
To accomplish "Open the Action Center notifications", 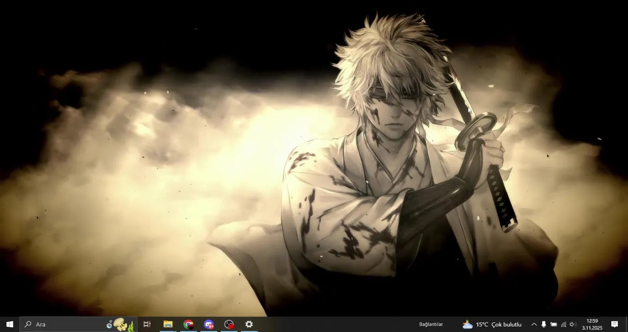I will (615, 324).
